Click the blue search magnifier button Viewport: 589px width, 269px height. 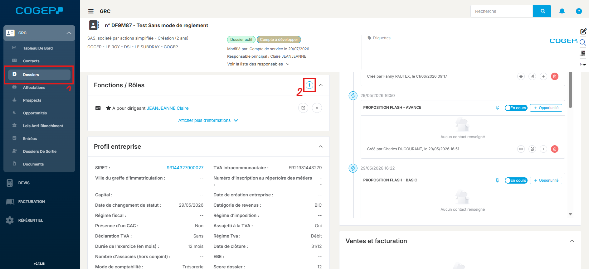pos(542,11)
